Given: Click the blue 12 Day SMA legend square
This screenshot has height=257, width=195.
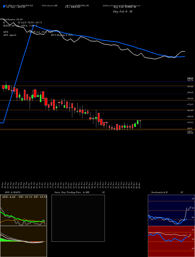Looking at the screenshot, I should tap(4, 6).
